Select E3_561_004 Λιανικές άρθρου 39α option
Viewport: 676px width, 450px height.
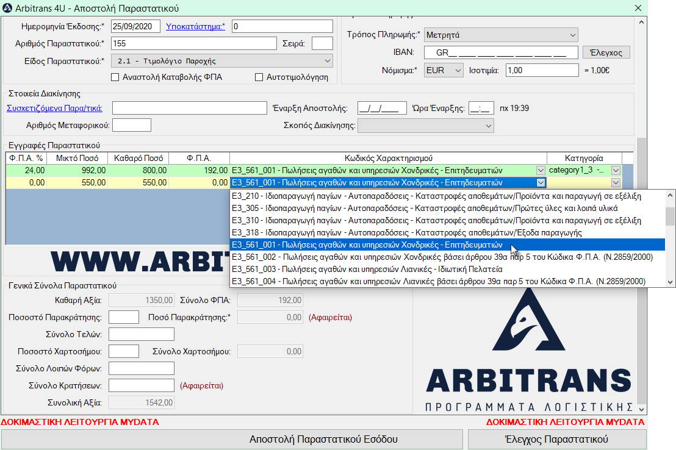pyautogui.click(x=447, y=281)
